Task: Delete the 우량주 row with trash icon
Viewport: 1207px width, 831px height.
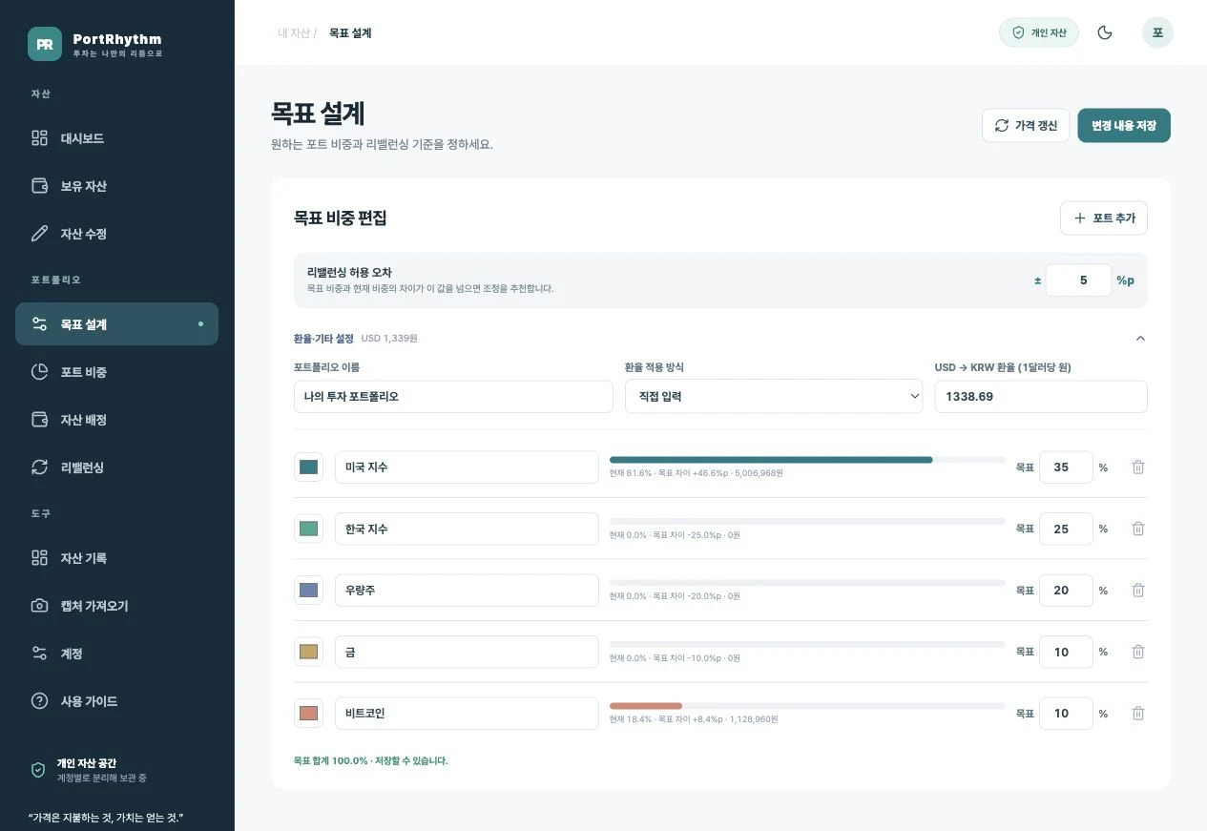Action: pyautogui.click(x=1137, y=591)
